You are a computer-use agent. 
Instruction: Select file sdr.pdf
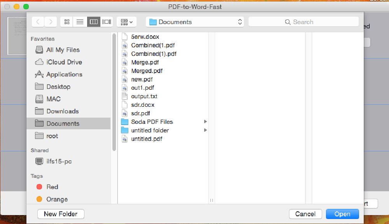(164, 113)
